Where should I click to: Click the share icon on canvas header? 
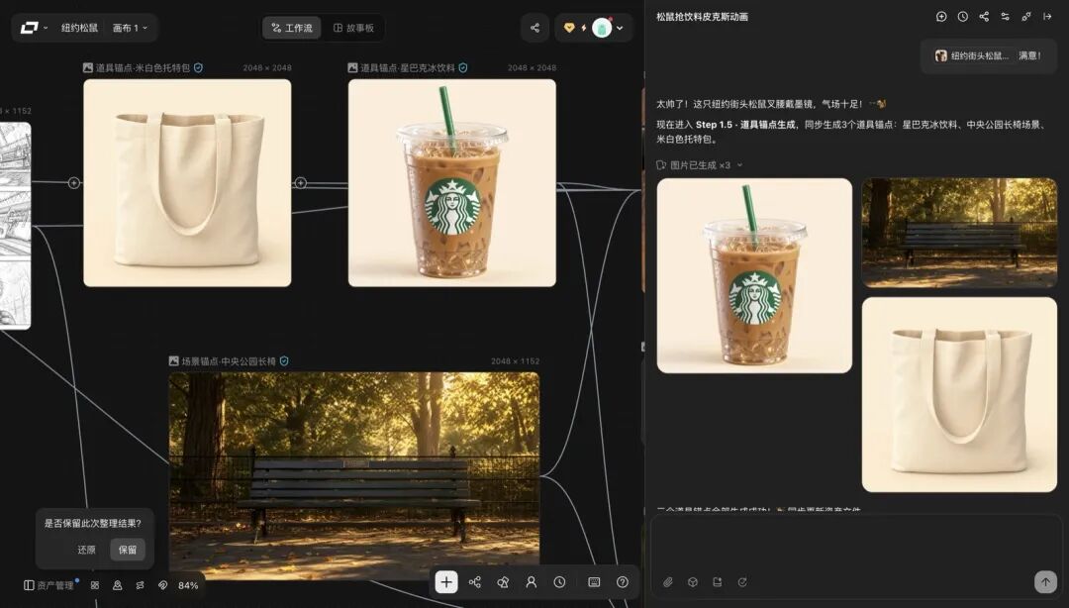click(x=534, y=28)
